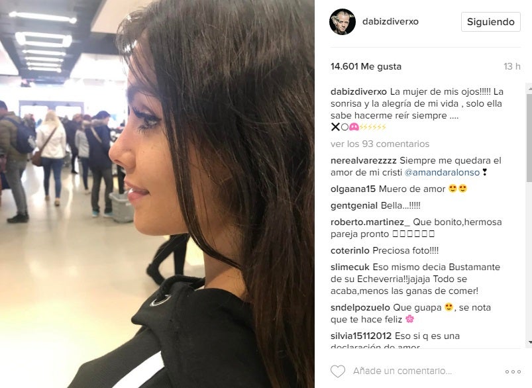Expand ver los 93 comentarios
This screenshot has height=388, width=532.
[x=380, y=144]
